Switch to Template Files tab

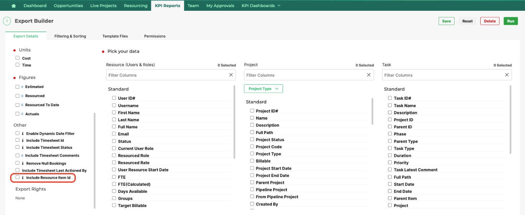click(115, 36)
